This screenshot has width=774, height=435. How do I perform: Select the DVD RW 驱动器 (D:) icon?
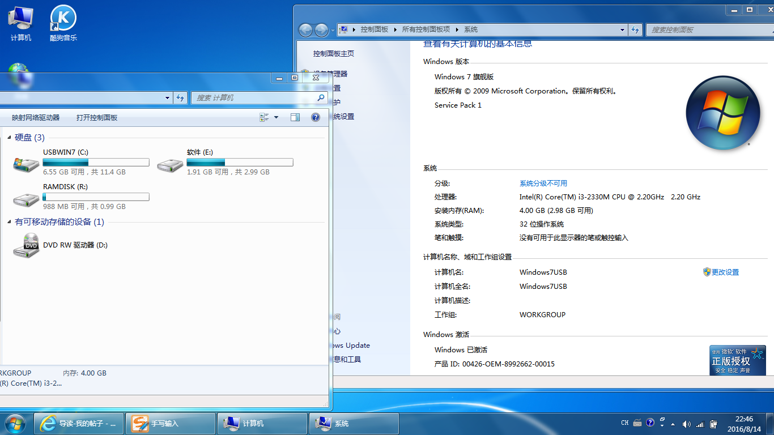point(26,245)
